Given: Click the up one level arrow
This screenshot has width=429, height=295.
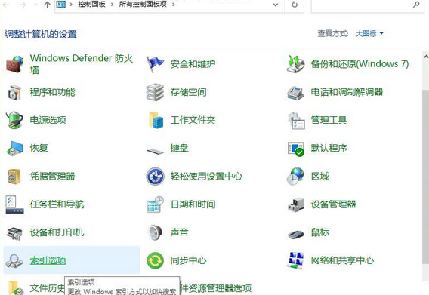Looking at the screenshot, I should click(x=47, y=5).
